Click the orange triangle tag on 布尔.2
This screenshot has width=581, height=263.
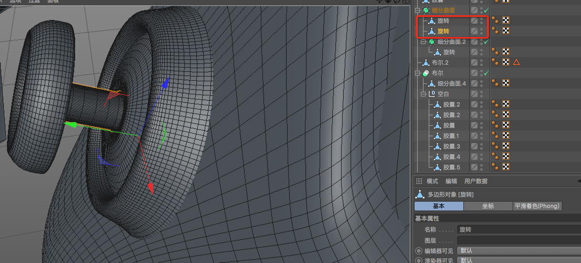pyautogui.click(x=516, y=62)
